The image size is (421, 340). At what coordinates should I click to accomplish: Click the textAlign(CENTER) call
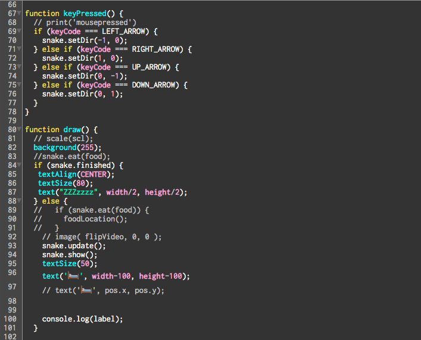76,174
